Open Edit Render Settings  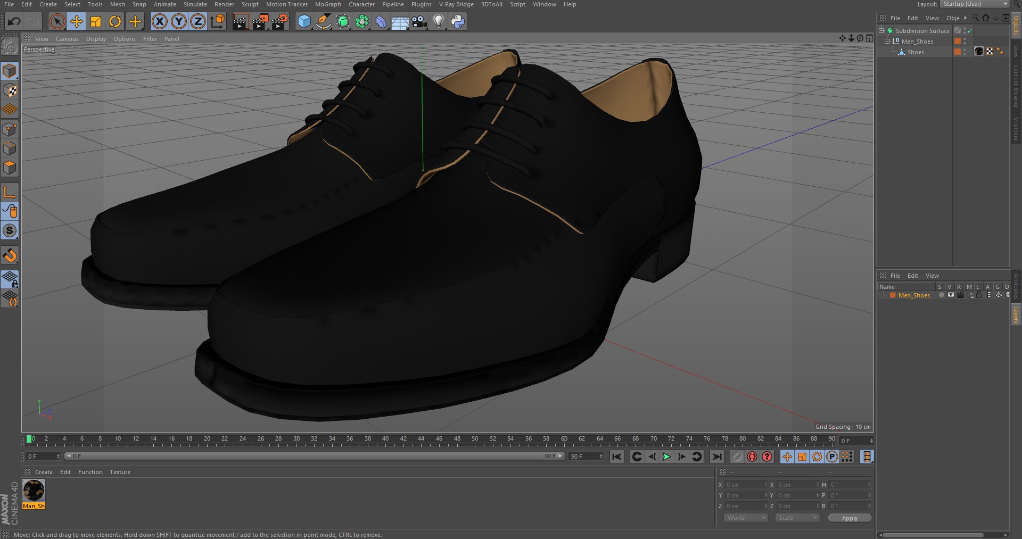[x=280, y=21]
